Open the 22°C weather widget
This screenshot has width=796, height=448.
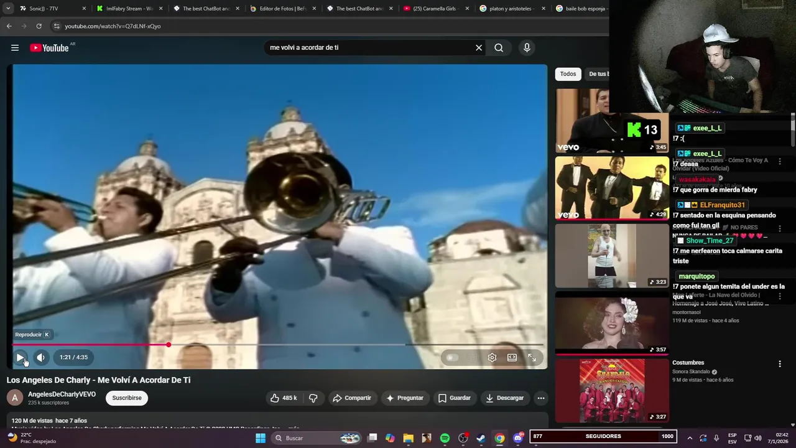click(31, 438)
